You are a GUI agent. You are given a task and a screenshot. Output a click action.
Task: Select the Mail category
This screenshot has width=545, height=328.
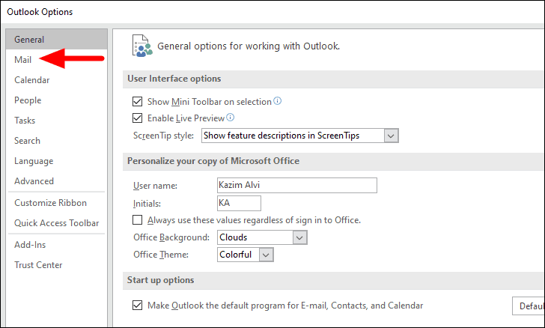[22, 60]
